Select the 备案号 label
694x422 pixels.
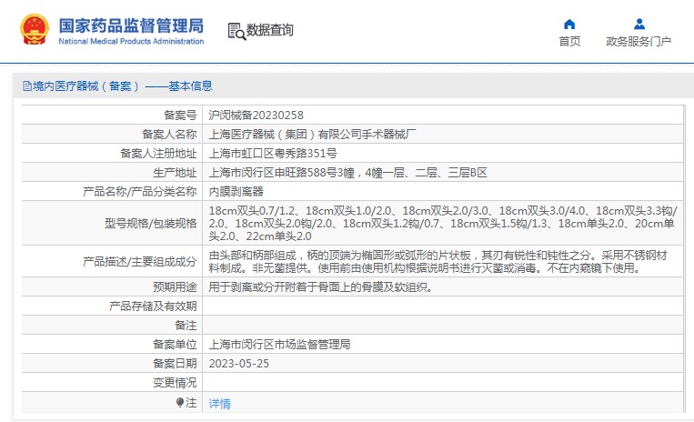click(x=180, y=115)
